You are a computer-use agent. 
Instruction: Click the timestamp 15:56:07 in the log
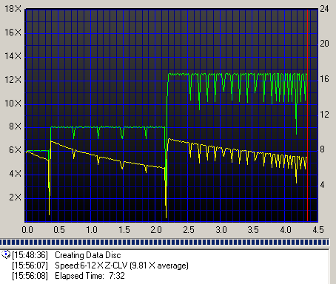(x=30, y=266)
